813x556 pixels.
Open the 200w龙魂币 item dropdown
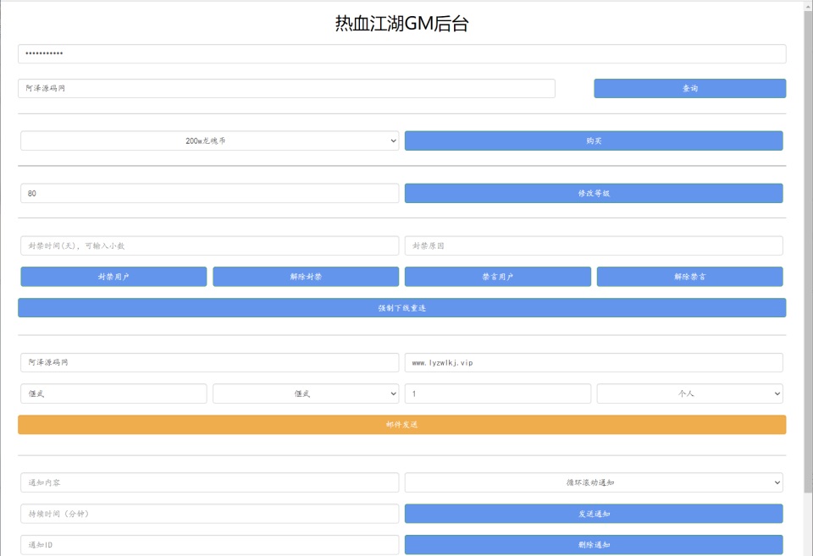click(x=209, y=141)
